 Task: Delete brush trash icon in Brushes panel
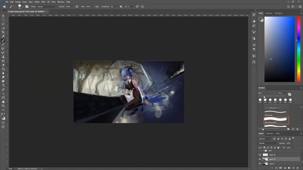pyautogui.click(x=297, y=129)
